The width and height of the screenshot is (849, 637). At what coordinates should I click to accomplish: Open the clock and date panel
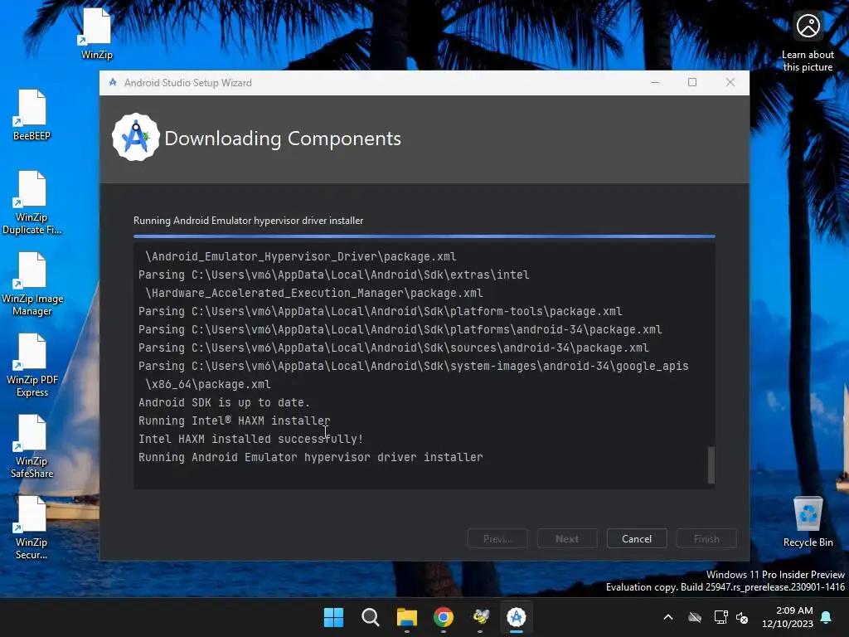(x=788, y=617)
